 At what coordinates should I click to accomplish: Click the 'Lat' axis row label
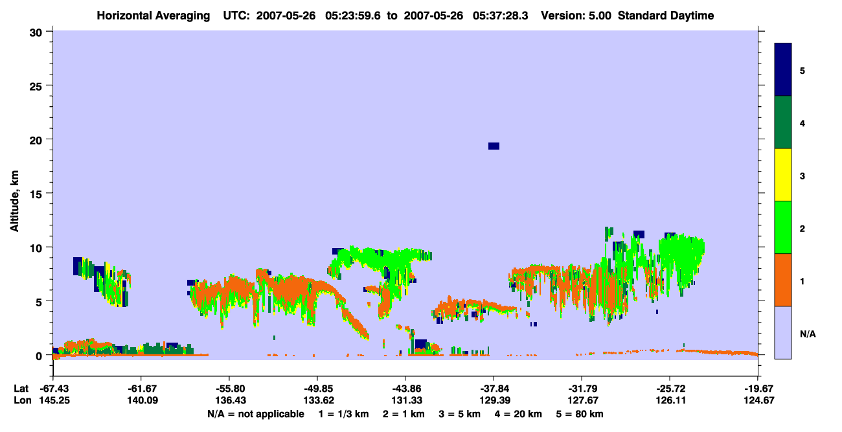(x=20, y=389)
